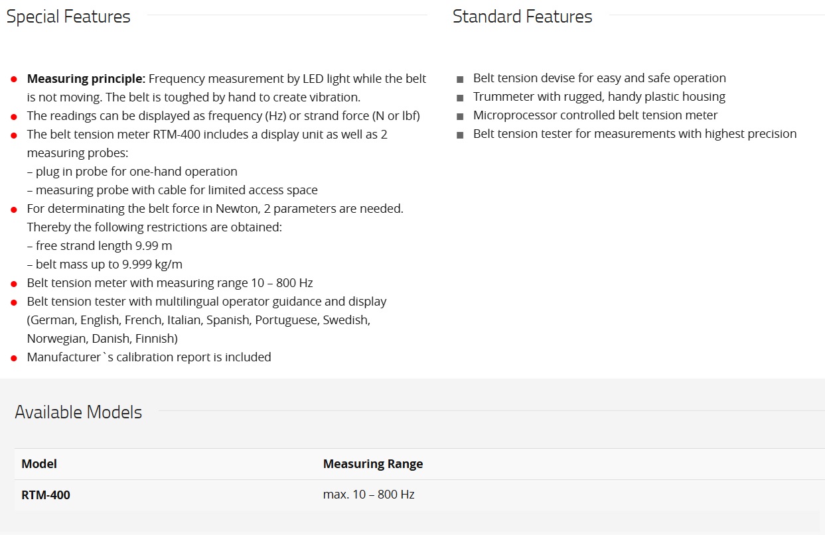825x535 pixels.
Task: Click the red bullet beside "measuring range 10 – 800 Hz"
Action: point(14,284)
